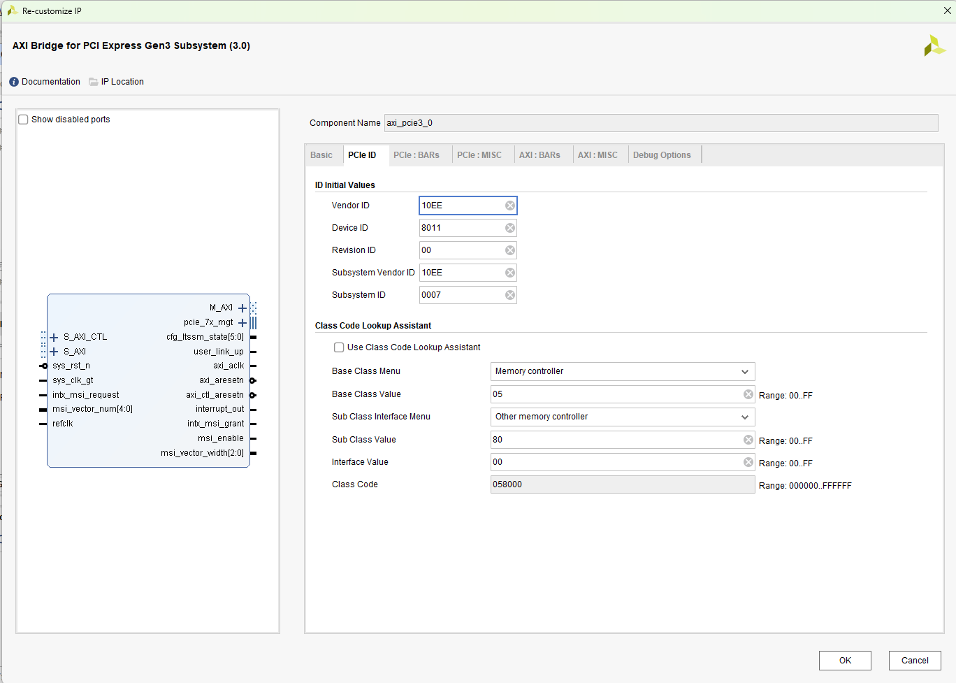Clear the Device ID field value
The width and height of the screenshot is (956, 683).
pos(510,228)
